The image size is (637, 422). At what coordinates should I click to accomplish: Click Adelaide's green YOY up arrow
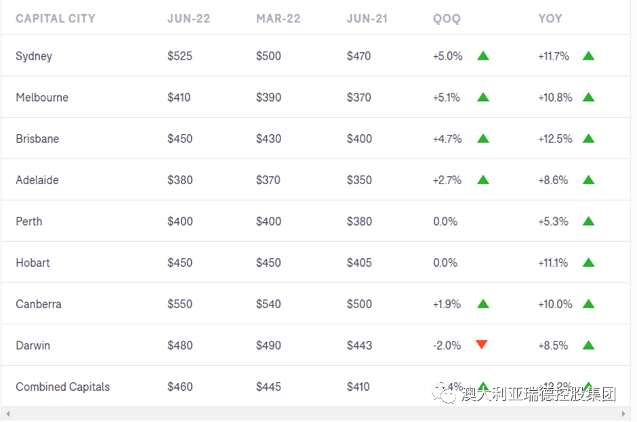pos(588,180)
